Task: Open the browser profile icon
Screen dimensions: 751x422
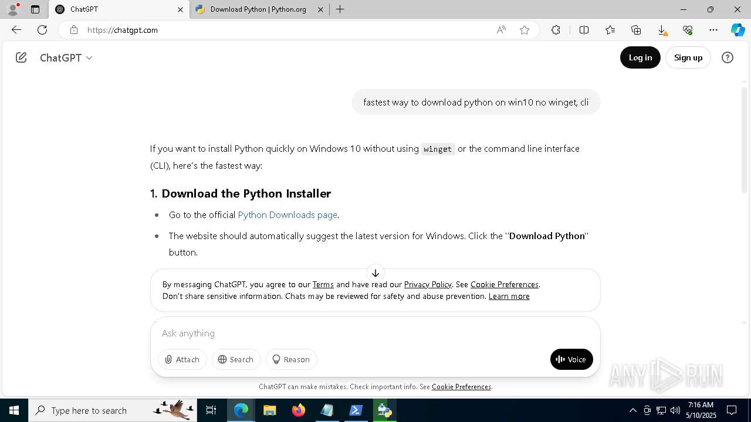Action: [12, 9]
